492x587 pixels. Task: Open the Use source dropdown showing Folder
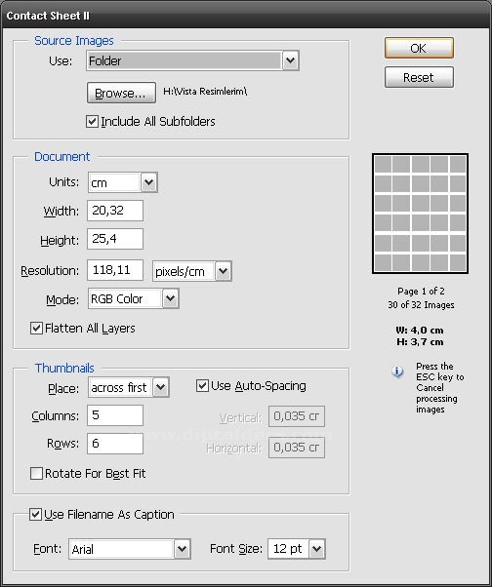click(192, 60)
